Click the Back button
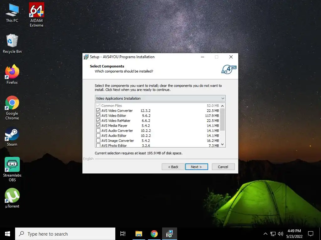This screenshot has height=240, width=321. click(173, 167)
